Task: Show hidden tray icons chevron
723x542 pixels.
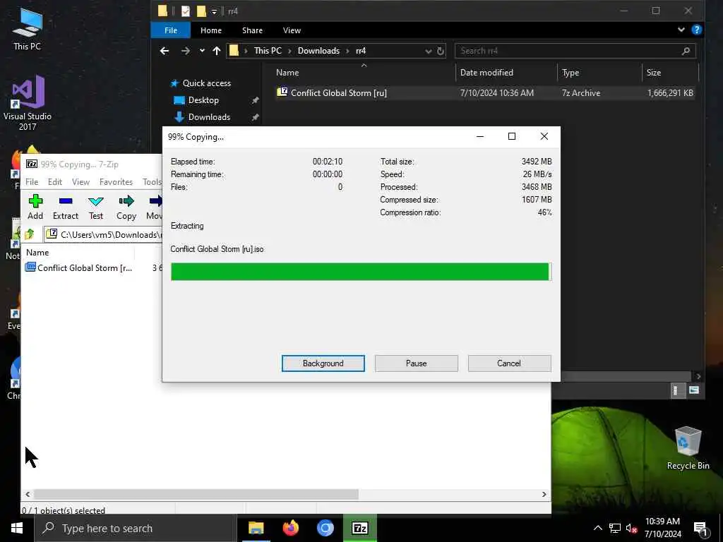Action: pos(597,528)
